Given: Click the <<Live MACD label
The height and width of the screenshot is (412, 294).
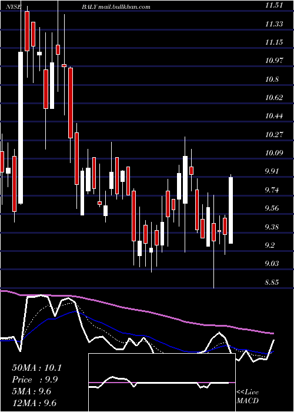Looking at the screenshot, I should tap(248, 397).
